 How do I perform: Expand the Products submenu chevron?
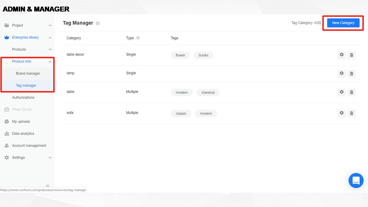50,50
